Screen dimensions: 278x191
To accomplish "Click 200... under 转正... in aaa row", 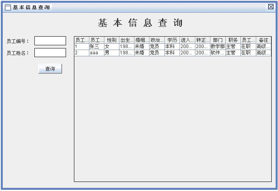I will coord(202,53).
